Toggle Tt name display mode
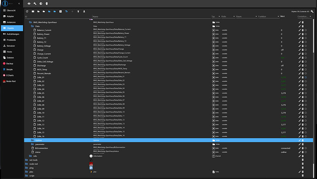 (66, 11)
